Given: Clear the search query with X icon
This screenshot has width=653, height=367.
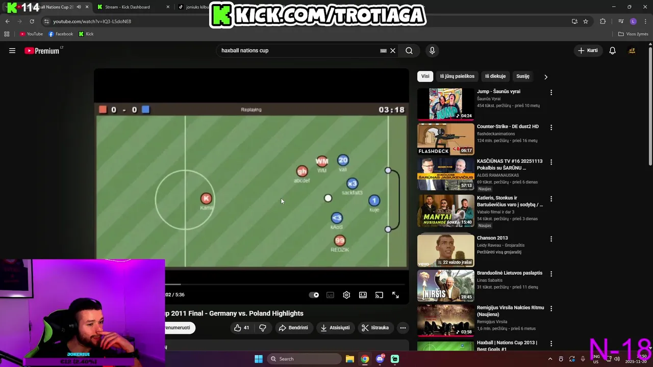Looking at the screenshot, I should click(393, 50).
